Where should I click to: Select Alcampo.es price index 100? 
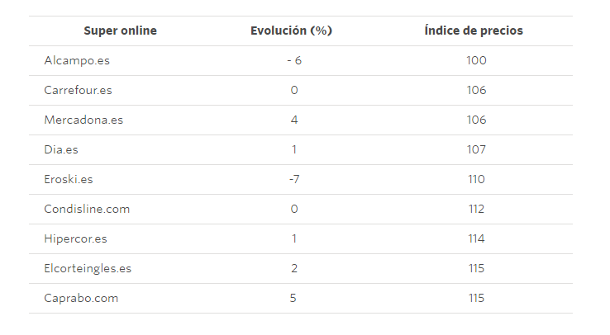pyautogui.click(x=476, y=60)
